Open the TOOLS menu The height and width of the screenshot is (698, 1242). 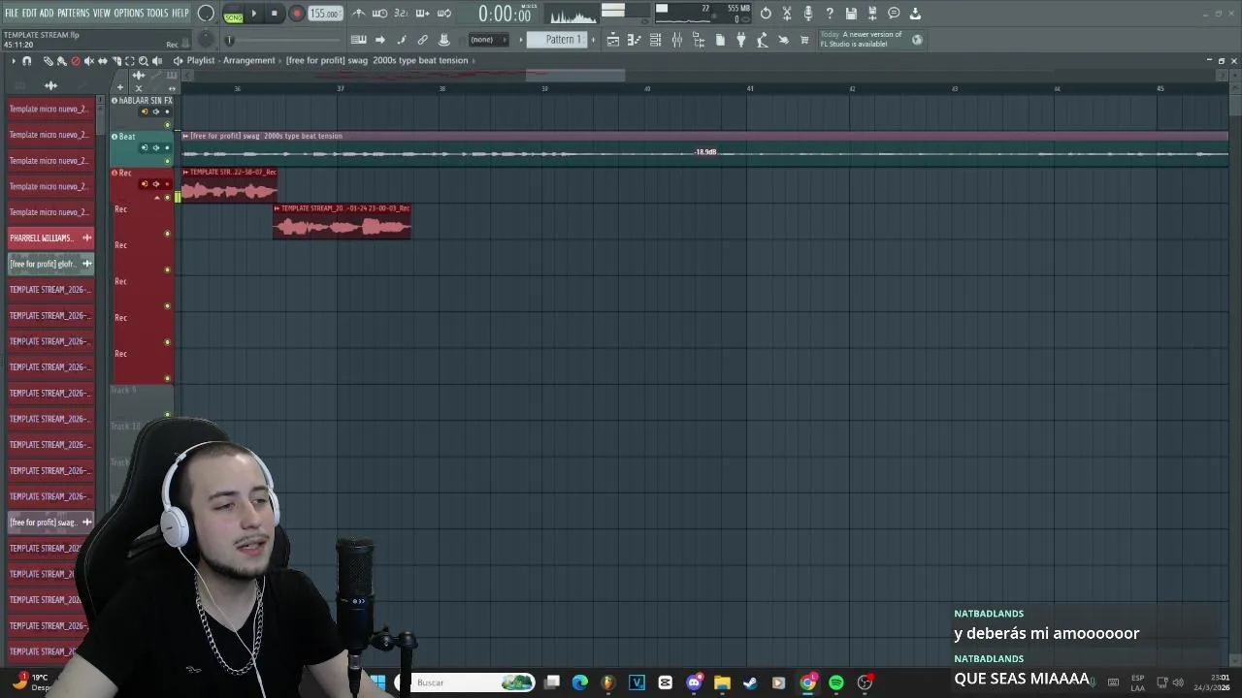(157, 14)
